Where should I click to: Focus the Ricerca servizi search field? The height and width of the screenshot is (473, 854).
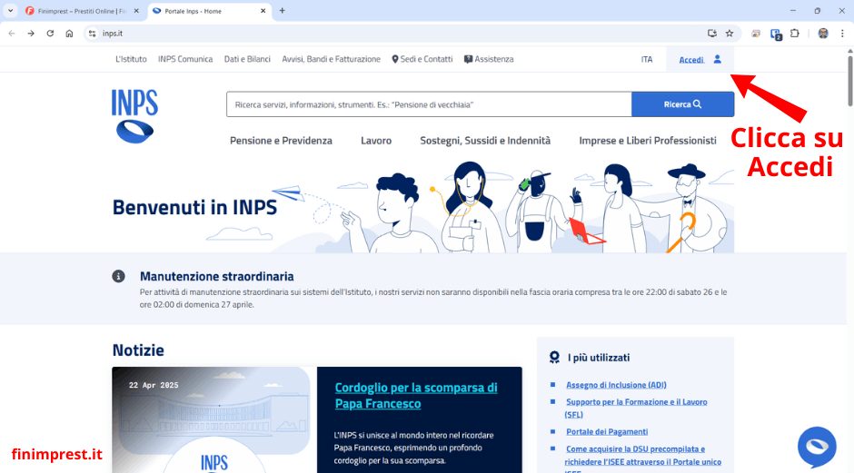click(x=429, y=104)
